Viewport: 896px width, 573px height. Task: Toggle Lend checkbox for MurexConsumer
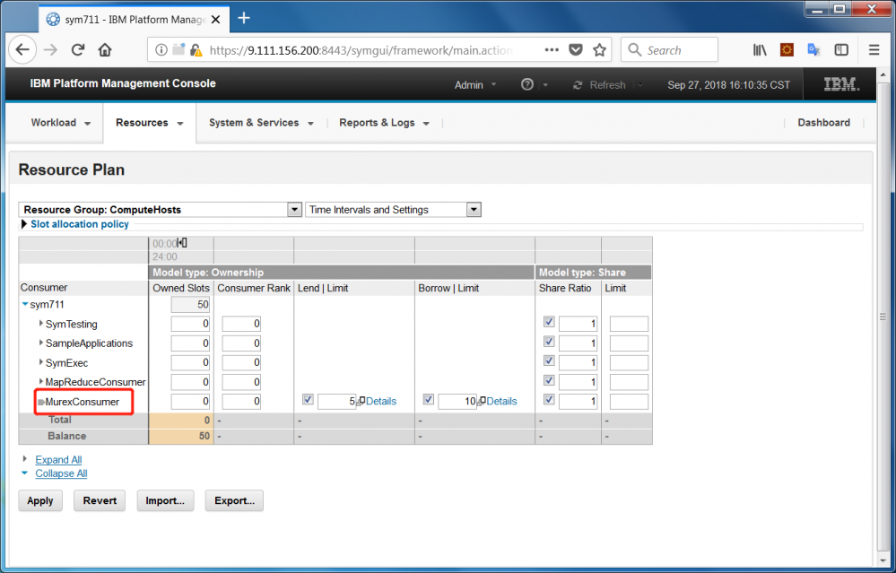308,400
